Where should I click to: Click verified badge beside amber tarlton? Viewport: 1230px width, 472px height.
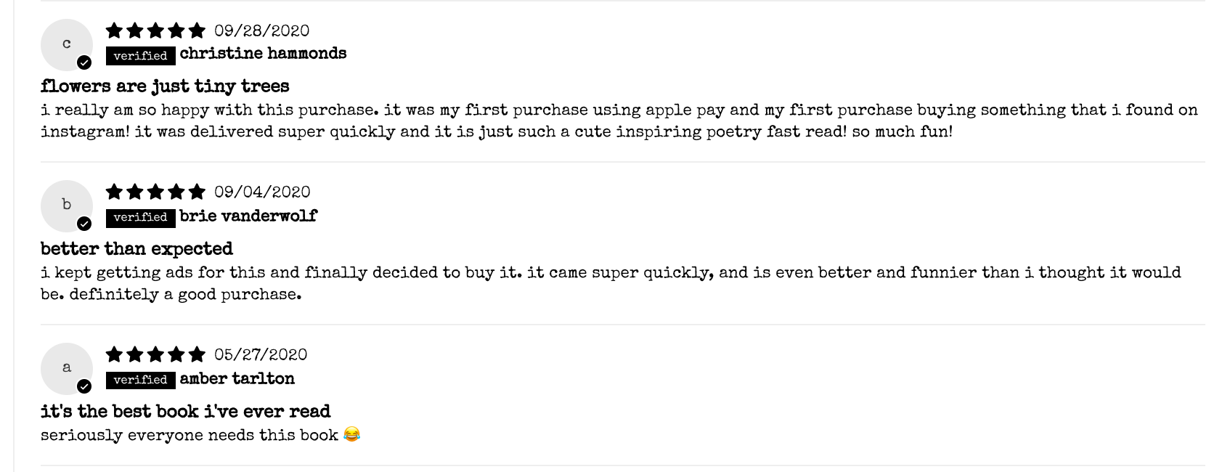141,380
